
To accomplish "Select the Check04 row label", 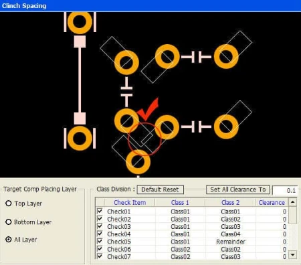I will 119,234.
